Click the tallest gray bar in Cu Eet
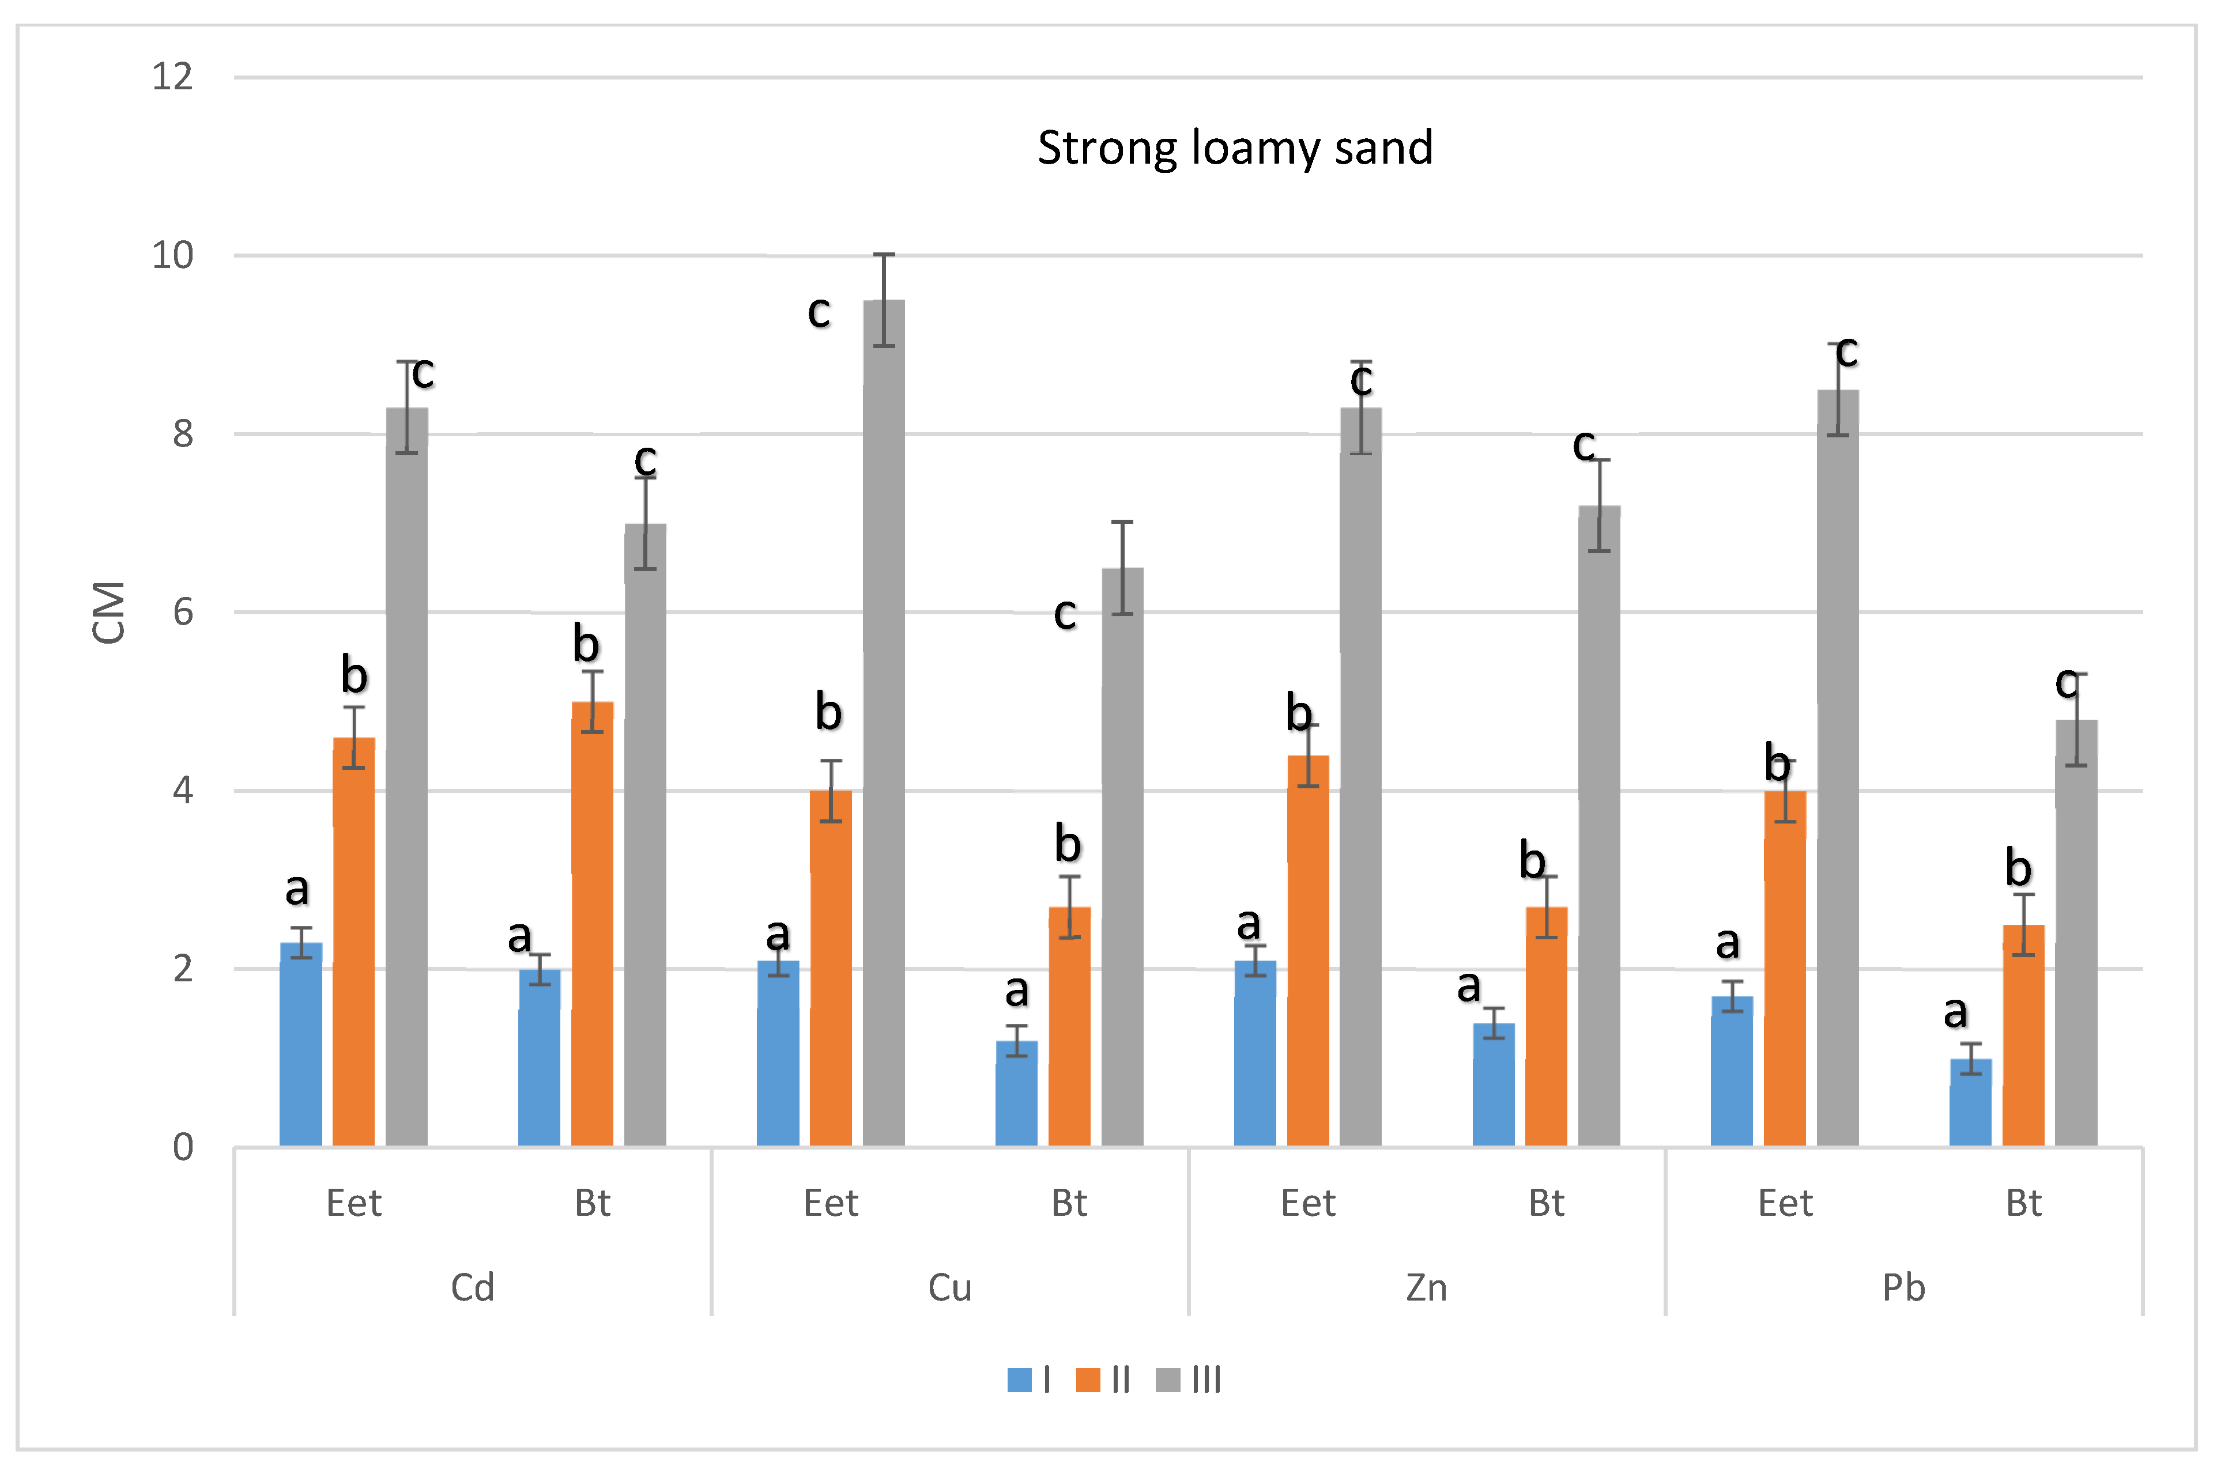The height and width of the screenshot is (1474, 2217). tap(884, 724)
